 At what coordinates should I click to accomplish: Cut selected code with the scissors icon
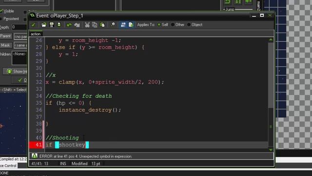(x=87, y=25)
